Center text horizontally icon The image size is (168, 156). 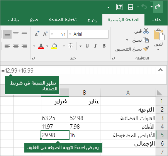click(x=16, y=46)
